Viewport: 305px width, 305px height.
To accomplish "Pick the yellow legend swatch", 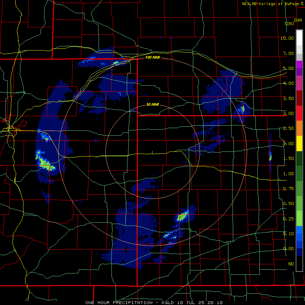I will [299, 143].
